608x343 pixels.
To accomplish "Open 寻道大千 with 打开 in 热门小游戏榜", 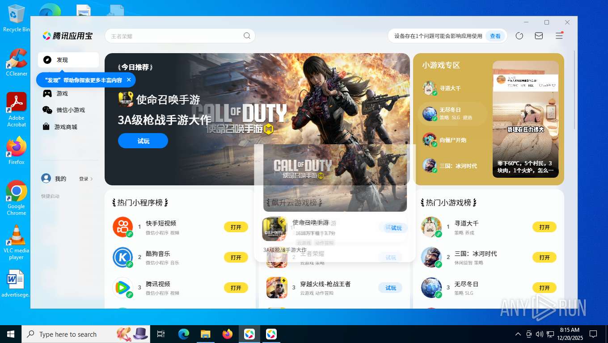I will coord(545,227).
